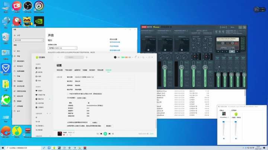
Task: Click the search field in Windows Settings
Action: (29, 40)
